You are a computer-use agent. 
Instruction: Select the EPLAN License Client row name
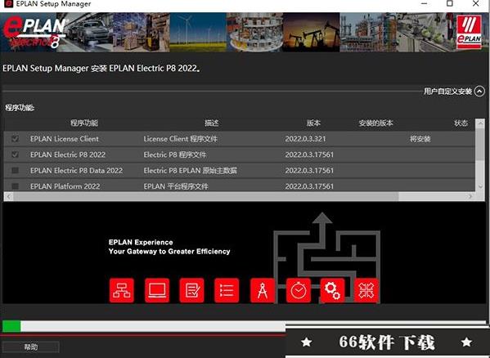[x=65, y=139]
